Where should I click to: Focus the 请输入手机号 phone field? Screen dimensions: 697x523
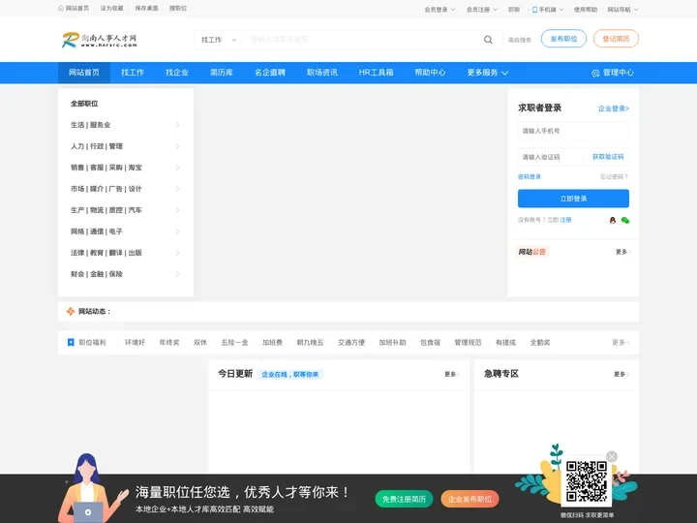click(573, 131)
